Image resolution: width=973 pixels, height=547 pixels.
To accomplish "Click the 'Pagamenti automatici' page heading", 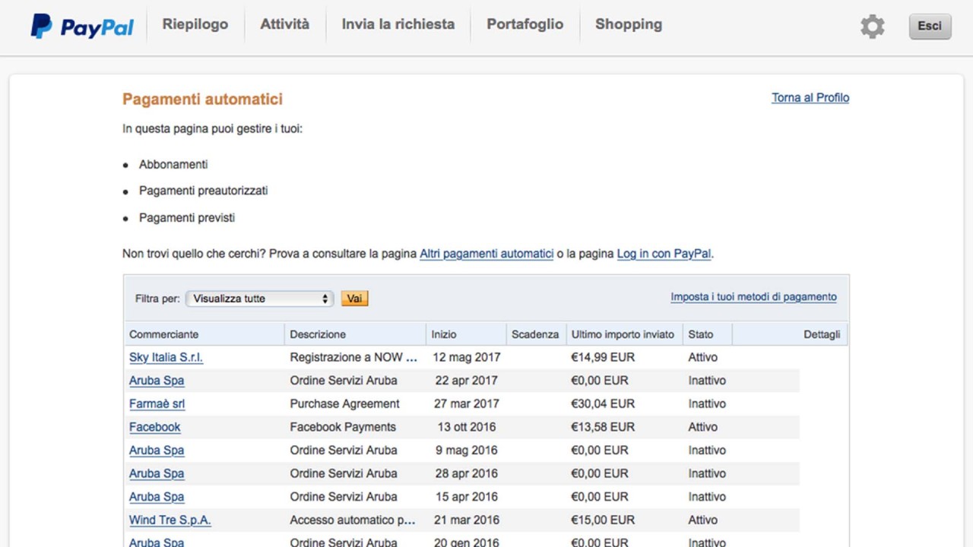I will (202, 100).
